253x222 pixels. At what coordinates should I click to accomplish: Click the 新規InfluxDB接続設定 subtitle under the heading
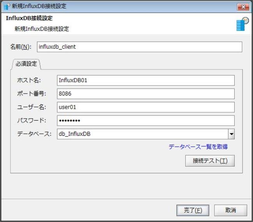(42, 29)
